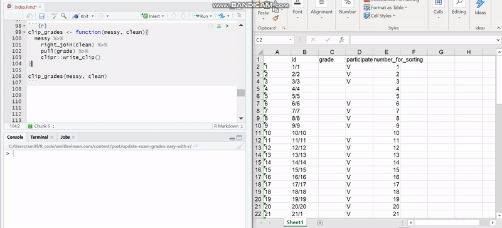Open the document settings gear in RStudio
This screenshot has height=228, width=502.
click(101, 16)
